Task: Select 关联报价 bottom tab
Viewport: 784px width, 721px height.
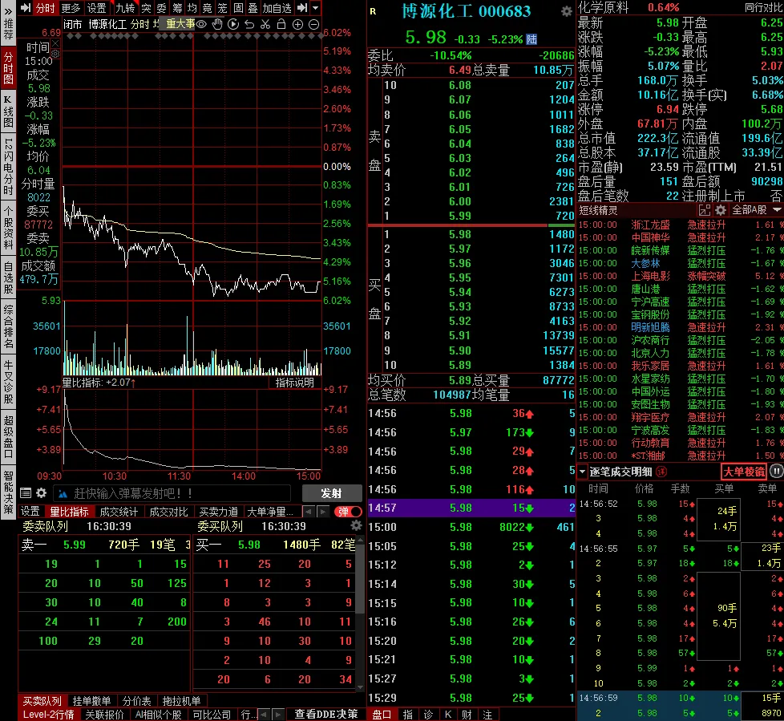Action: click(104, 715)
